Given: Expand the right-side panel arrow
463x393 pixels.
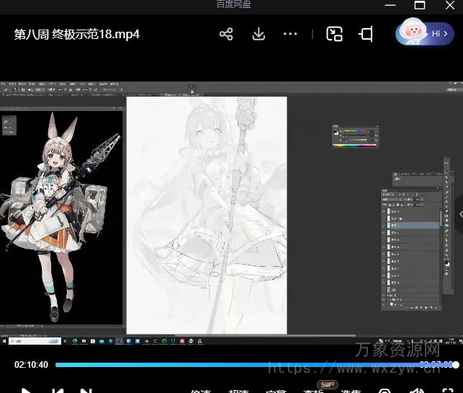Looking at the screenshot, I should coord(459,214).
